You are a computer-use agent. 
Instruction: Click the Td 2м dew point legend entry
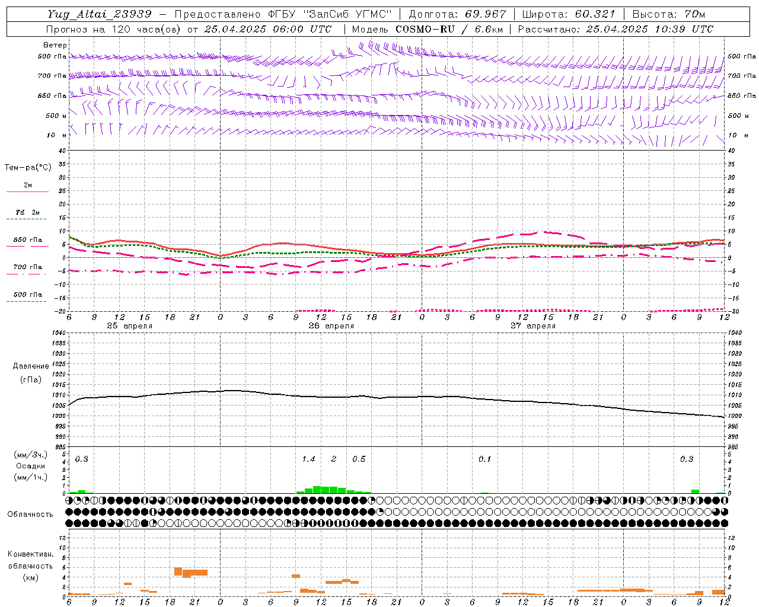pyautogui.click(x=28, y=212)
